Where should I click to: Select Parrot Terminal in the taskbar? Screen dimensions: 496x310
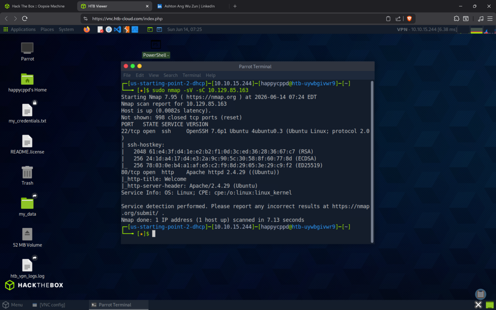point(118,305)
